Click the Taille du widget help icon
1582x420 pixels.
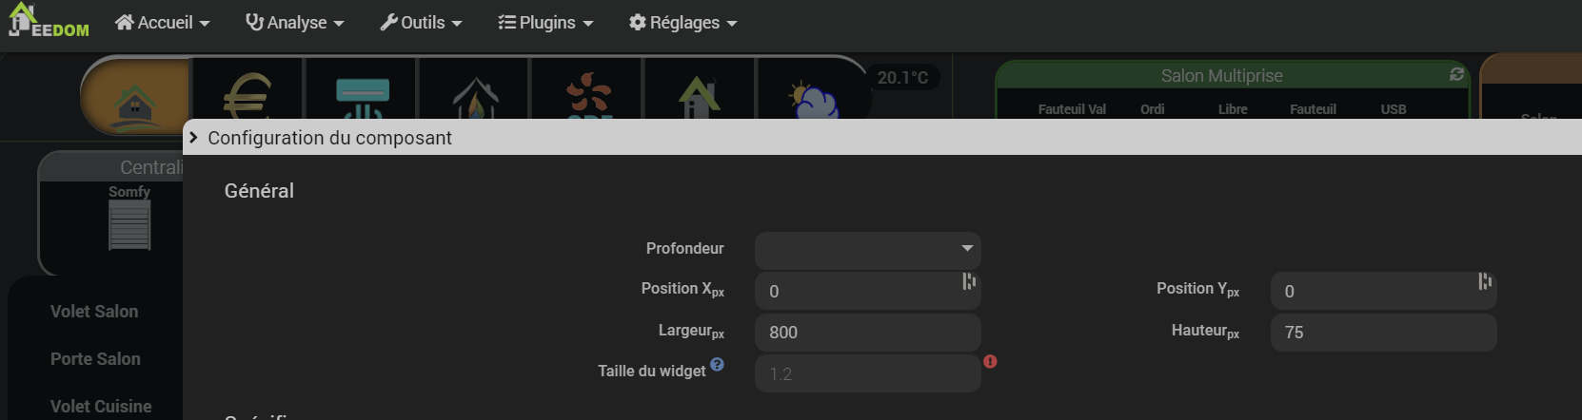coord(717,364)
